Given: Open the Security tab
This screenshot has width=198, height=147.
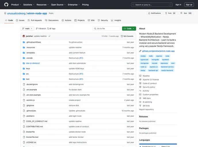Looking at the screenshot, I should tap(103, 20).
